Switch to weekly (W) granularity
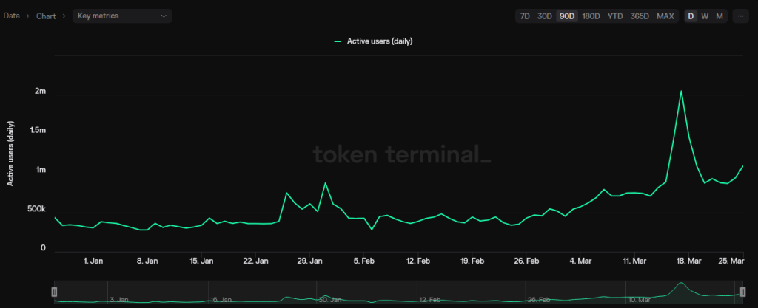The image size is (758, 308). coord(705,16)
